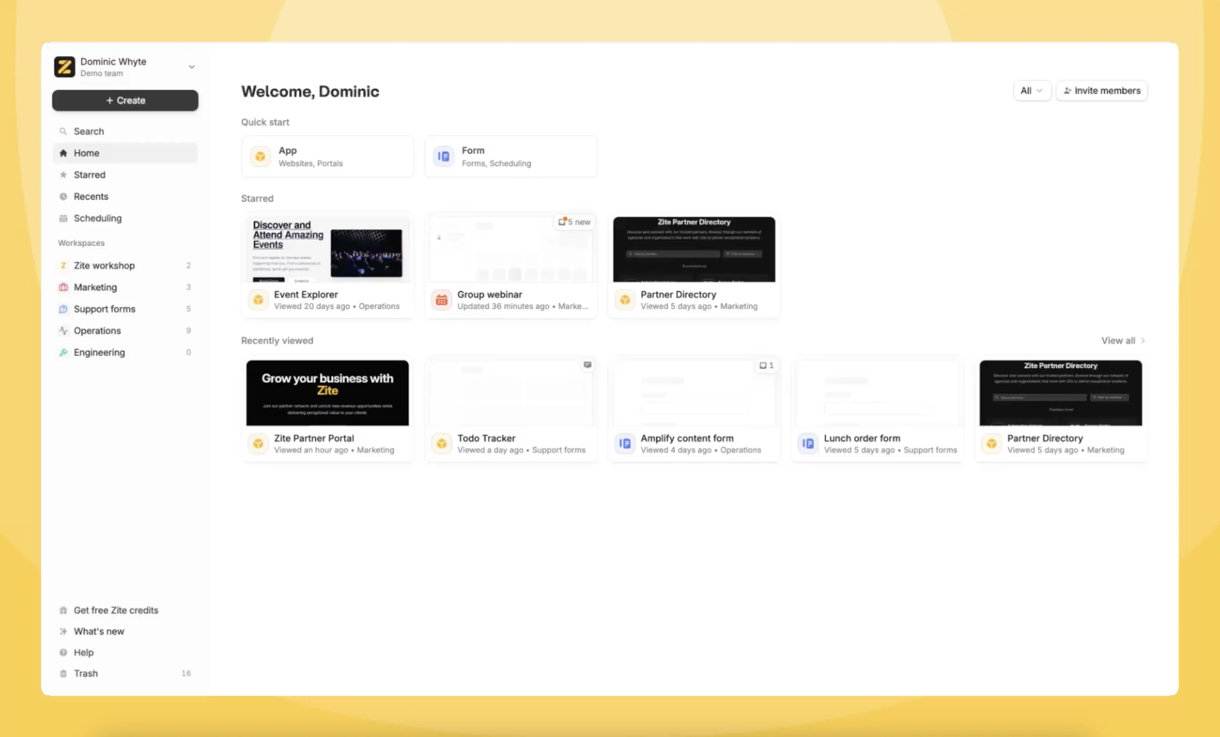Open Recents via the clock icon
This screenshot has height=737, width=1220.
(63, 196)
